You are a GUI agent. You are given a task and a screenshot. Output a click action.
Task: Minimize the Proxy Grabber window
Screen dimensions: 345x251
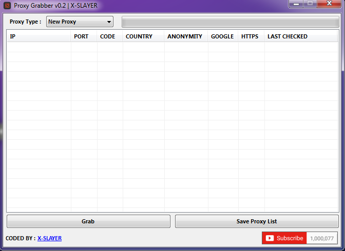click(296, 4)
